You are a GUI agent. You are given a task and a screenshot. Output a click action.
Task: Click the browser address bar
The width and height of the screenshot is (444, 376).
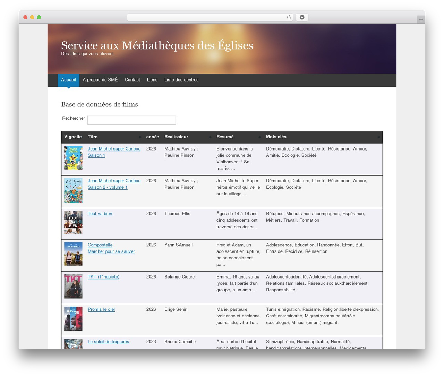(210, 17)
